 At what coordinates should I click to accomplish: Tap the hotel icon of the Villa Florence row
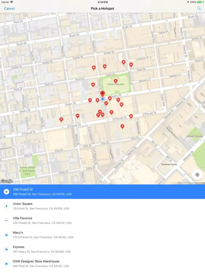(7, 220)
